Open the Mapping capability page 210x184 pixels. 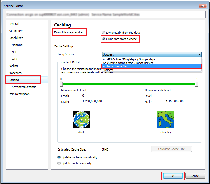click(x=17, y=45)
